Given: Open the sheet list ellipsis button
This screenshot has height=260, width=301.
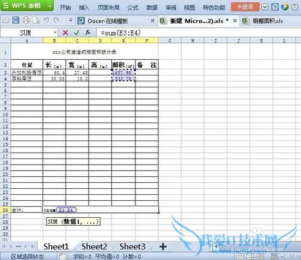Looking at the screenshot, I should (x=19, y=247).
